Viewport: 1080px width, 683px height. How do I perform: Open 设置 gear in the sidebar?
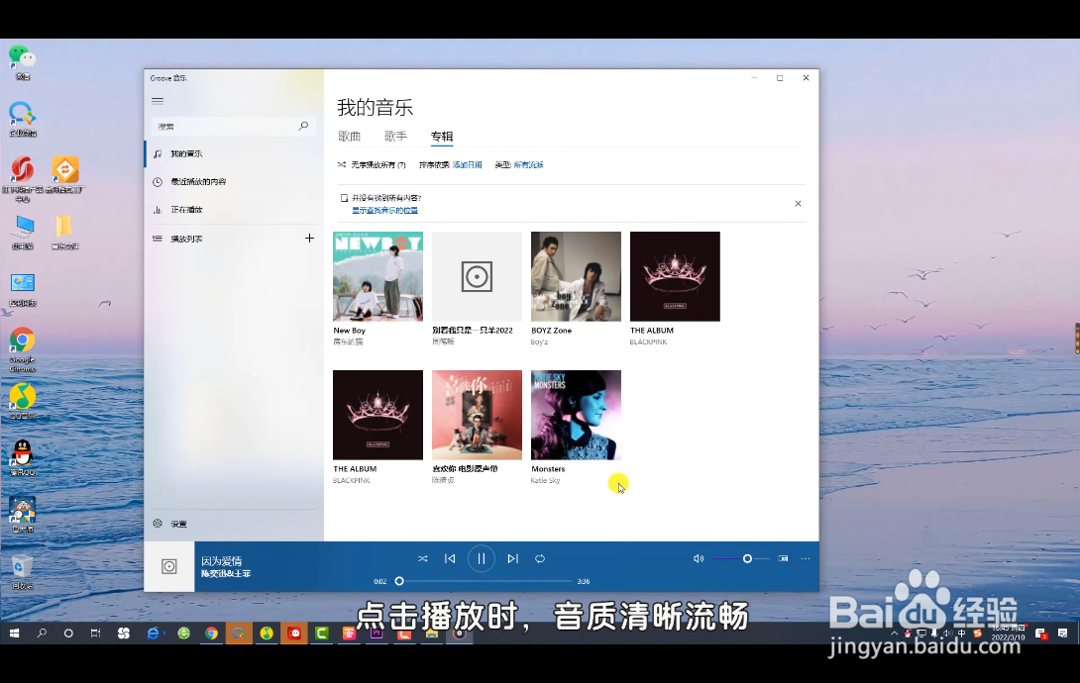[x=234, y=524]
